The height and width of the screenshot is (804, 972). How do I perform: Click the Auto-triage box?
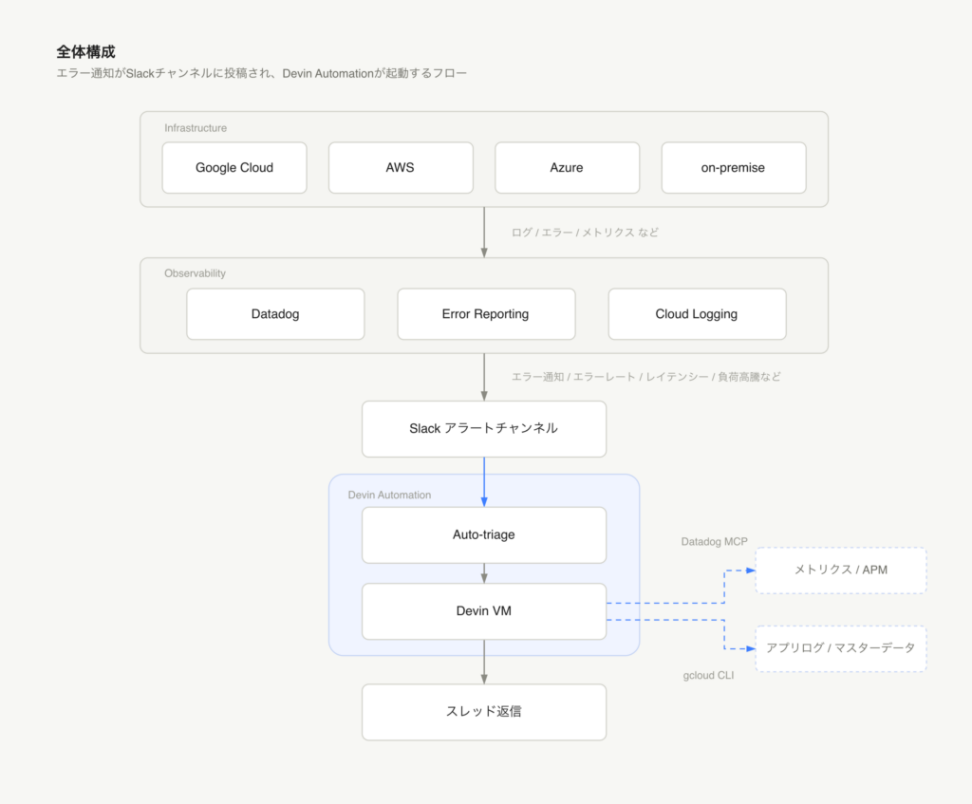[484, 535]
